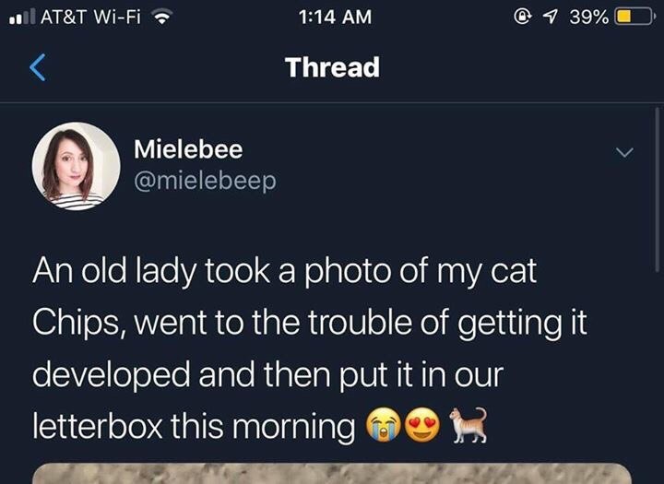664x484 pixels.
Task: Tap the AT&T Wi-Fi carrier label
Action: [90, 17]
